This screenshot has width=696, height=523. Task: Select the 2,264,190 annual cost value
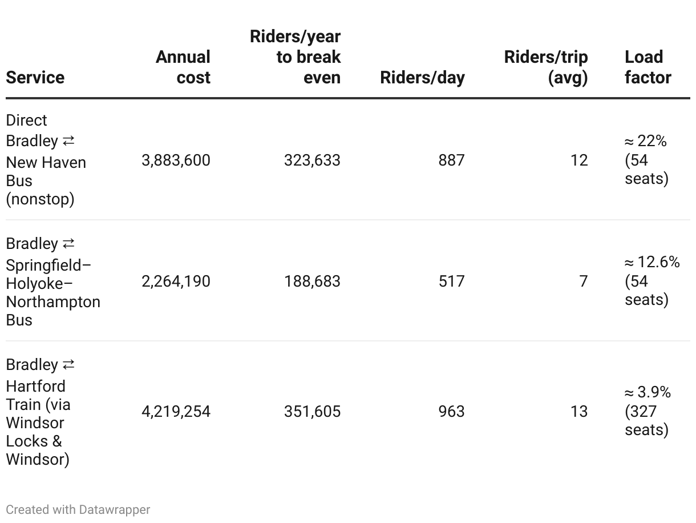(176, 281)
